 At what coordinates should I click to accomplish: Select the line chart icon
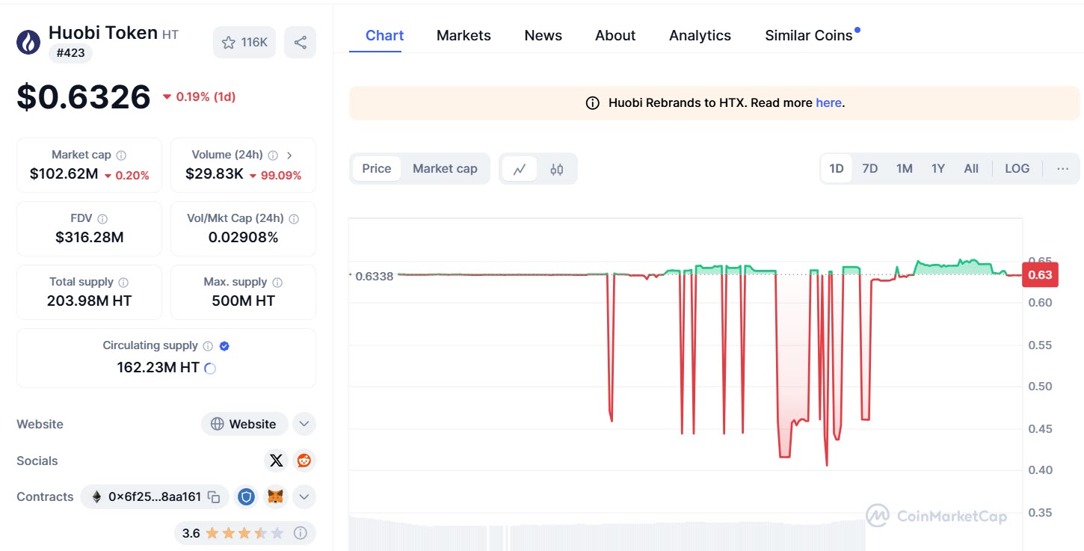(x=520, y=168)
